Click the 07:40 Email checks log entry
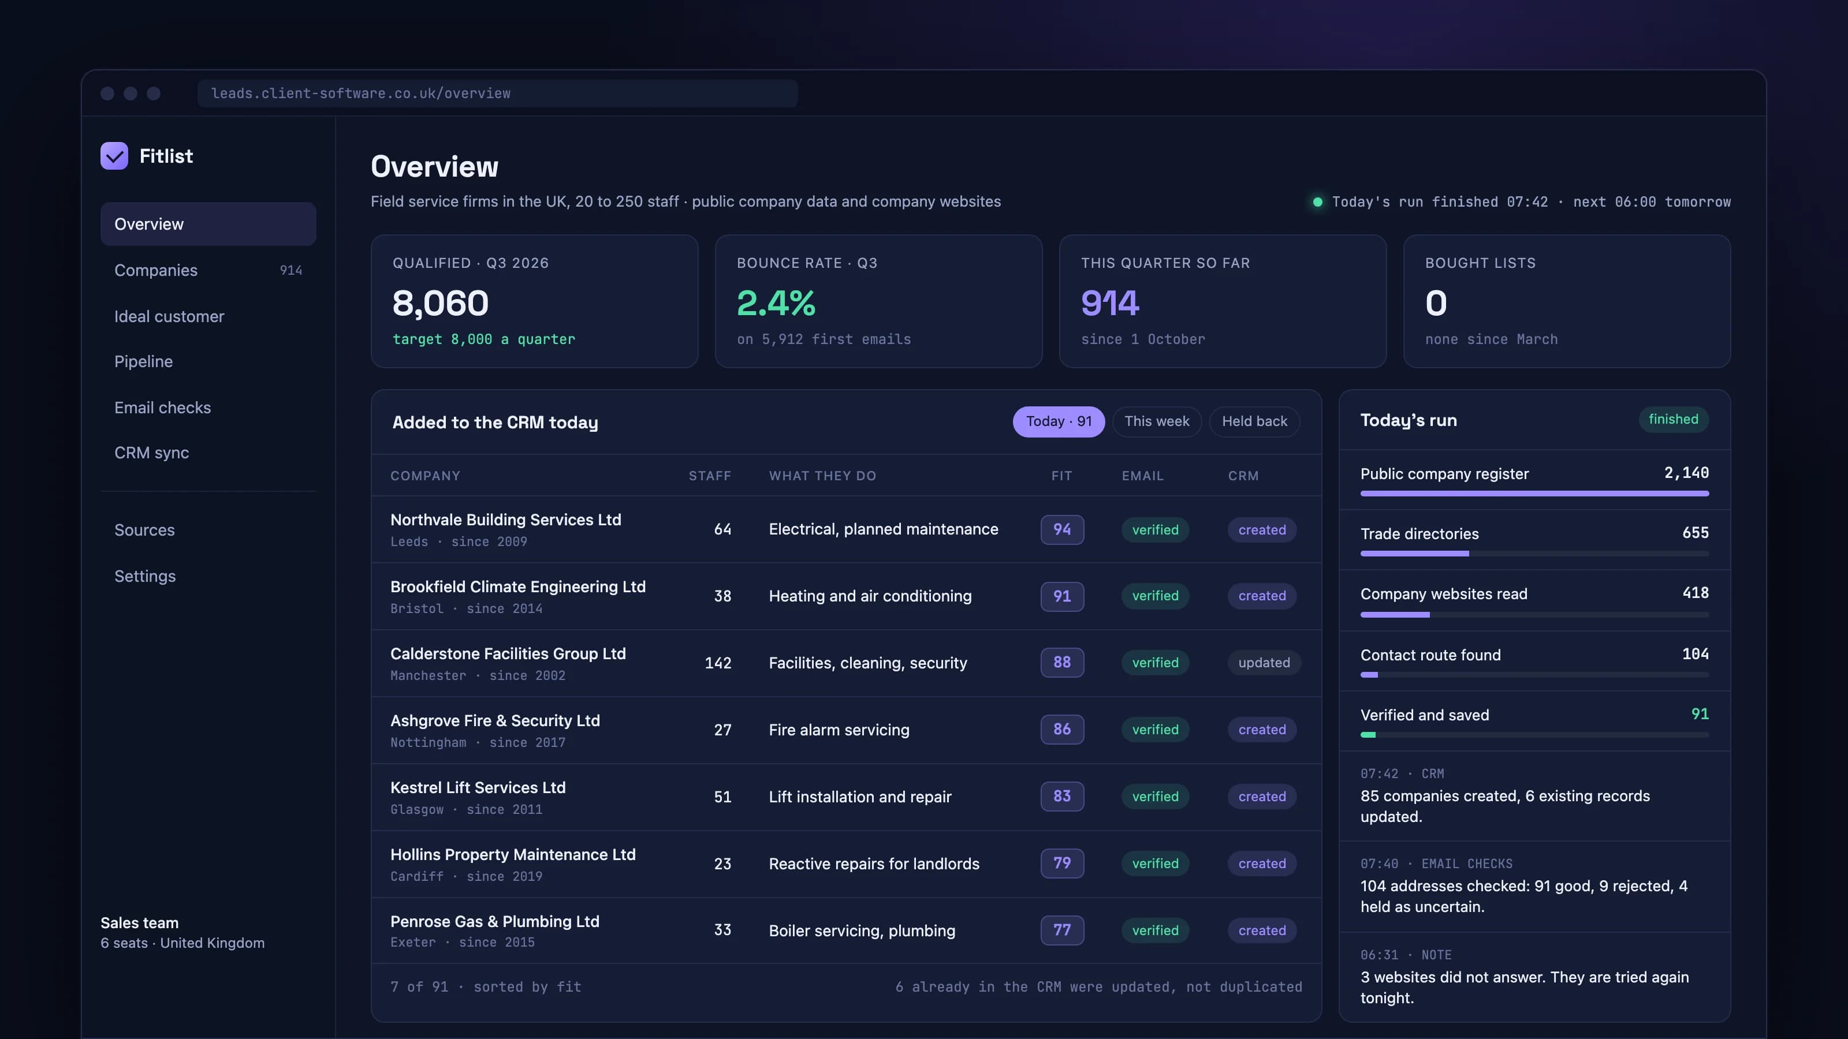 (1534, 886)
